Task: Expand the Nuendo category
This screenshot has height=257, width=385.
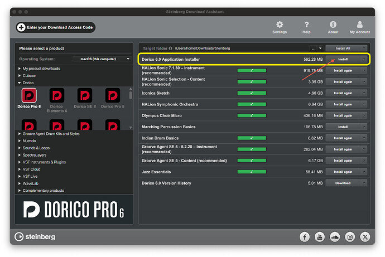Action: (x=20, y=140)
